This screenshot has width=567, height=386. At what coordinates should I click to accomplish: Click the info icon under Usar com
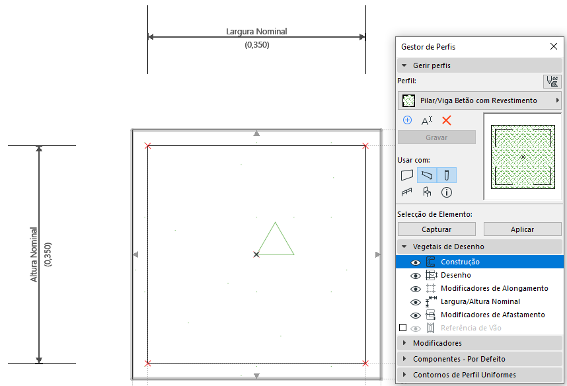coord(447,192)
